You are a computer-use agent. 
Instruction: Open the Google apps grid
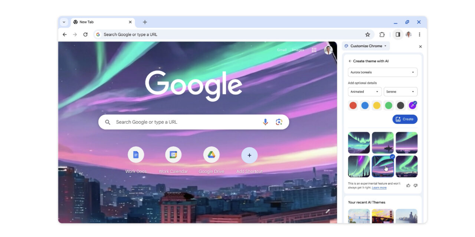(x=314, y=50)
